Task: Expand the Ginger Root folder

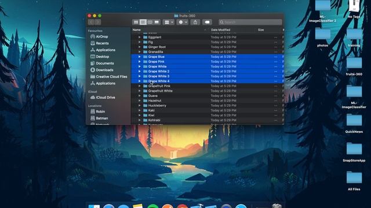Action: pos(139,47)
